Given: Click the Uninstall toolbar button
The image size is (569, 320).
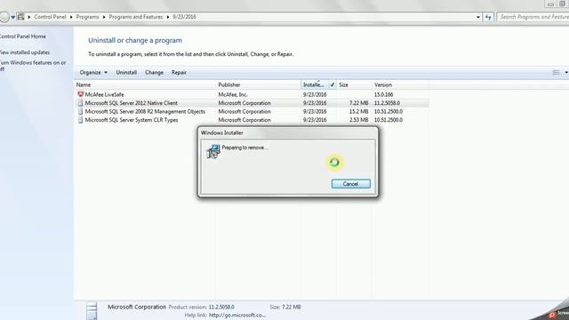Looking at the screenshot, I should [126, 73].
